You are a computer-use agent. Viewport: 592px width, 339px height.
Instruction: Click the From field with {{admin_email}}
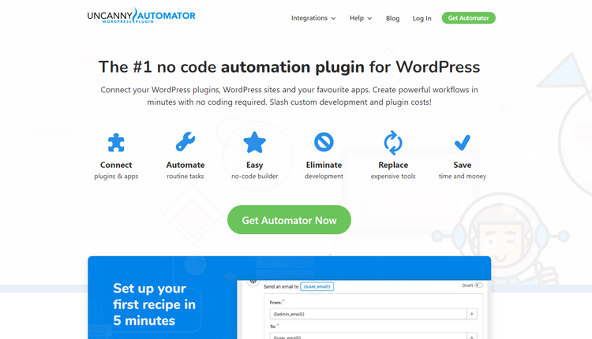point(368,314)
